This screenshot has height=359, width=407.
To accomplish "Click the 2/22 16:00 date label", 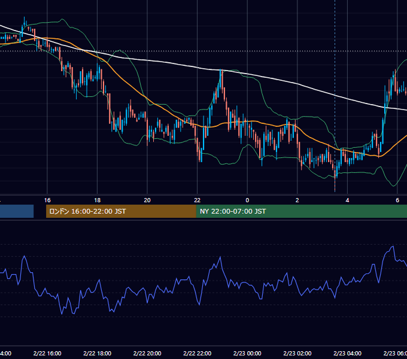I will pyautogui.click(x=47, y=353).
